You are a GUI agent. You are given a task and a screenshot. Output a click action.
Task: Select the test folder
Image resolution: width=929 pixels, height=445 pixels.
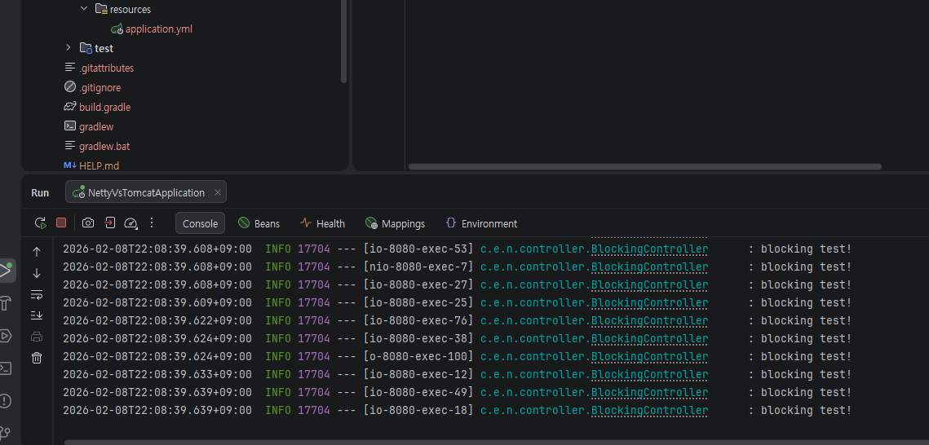click(96, 49)
